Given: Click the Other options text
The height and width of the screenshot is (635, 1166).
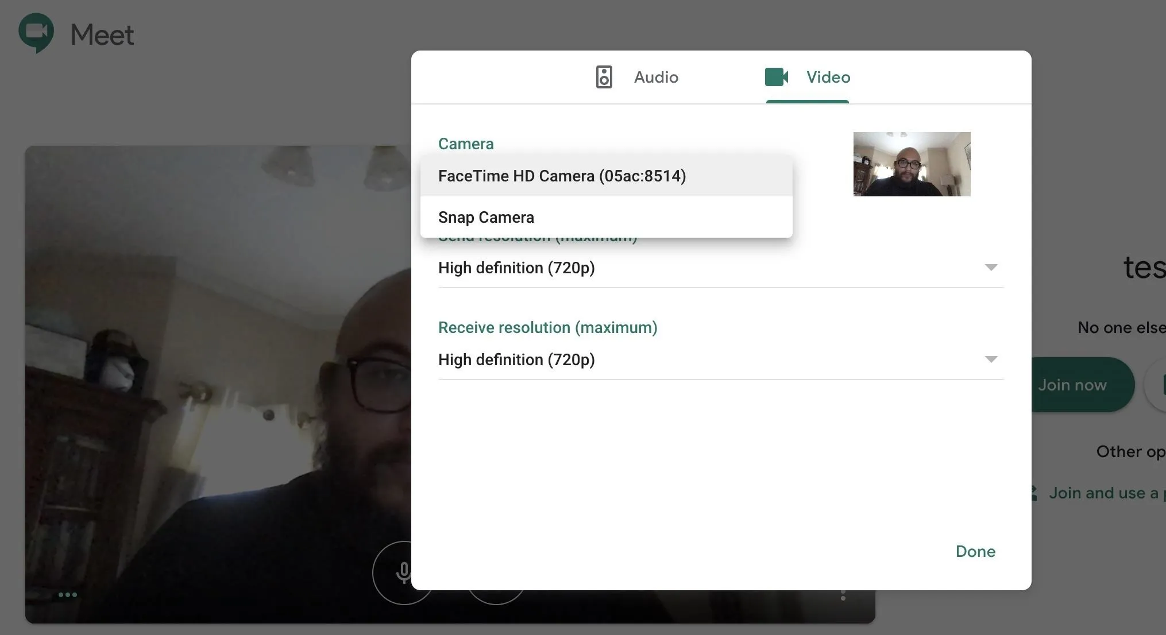Looking at the screenshot, I should (1130, 452).
